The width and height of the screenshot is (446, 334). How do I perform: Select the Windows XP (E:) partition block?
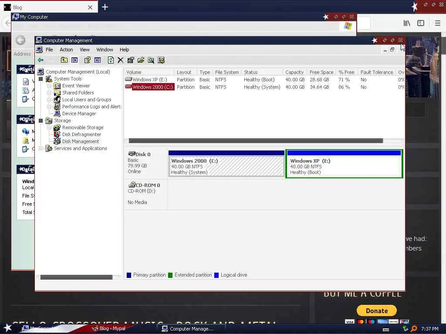344,164
